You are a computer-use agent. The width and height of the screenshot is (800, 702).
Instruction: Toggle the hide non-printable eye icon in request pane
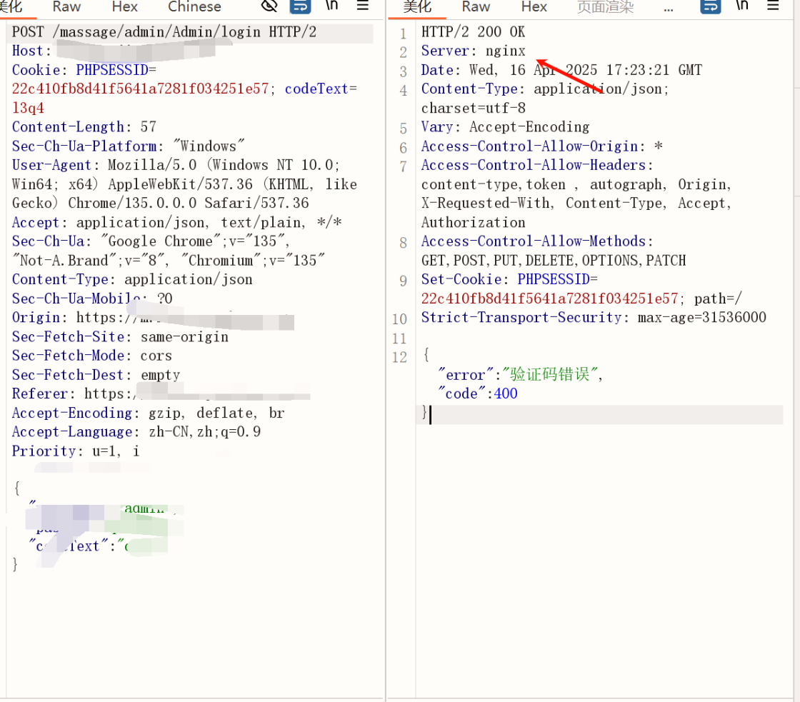pos(269,6)
